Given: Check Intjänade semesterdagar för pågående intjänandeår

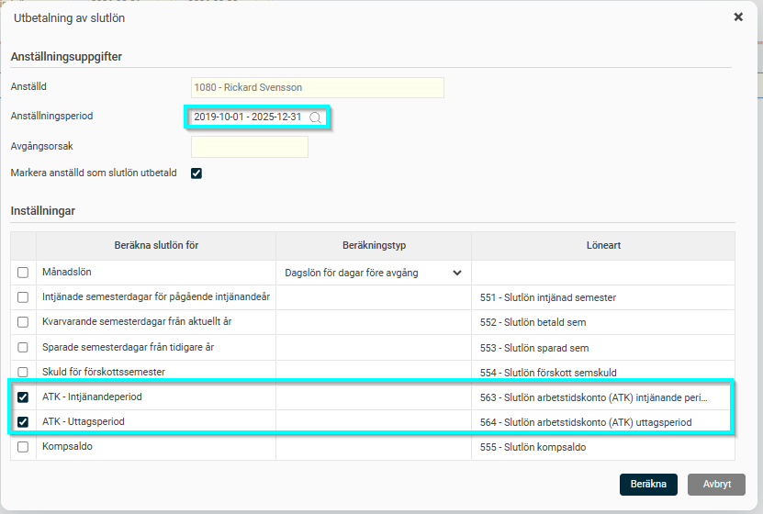Looking at the screenshot, I should (x=23, y=297).
